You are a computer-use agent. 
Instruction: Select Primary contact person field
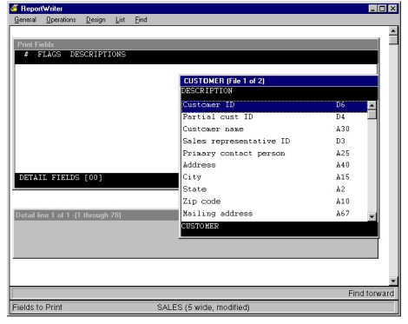[274, 153]
